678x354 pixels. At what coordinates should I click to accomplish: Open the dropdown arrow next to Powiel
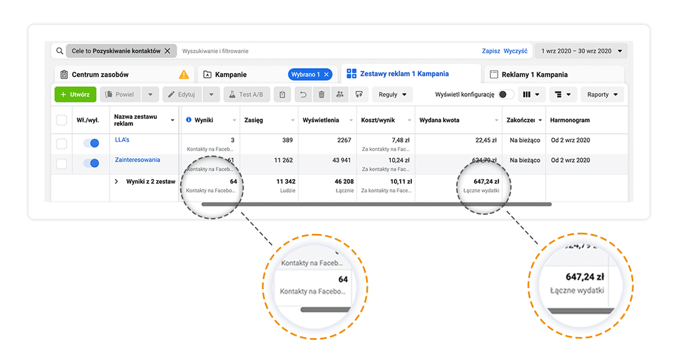coord(150,94)
